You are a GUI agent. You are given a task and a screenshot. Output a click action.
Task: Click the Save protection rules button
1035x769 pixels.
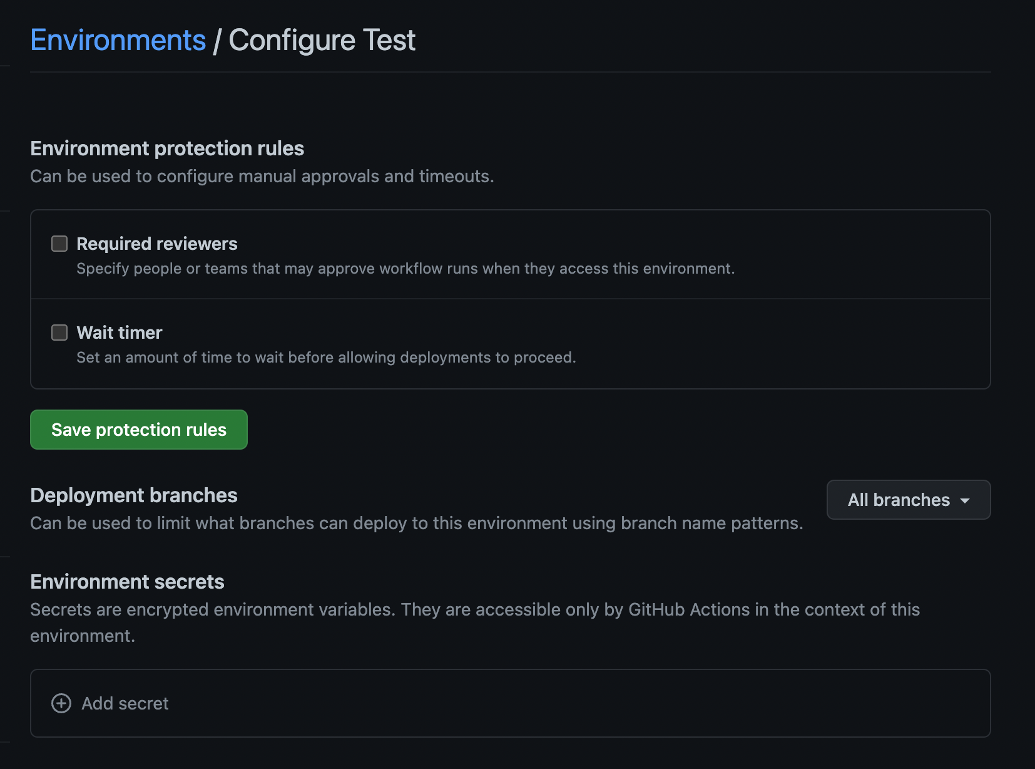139,430
